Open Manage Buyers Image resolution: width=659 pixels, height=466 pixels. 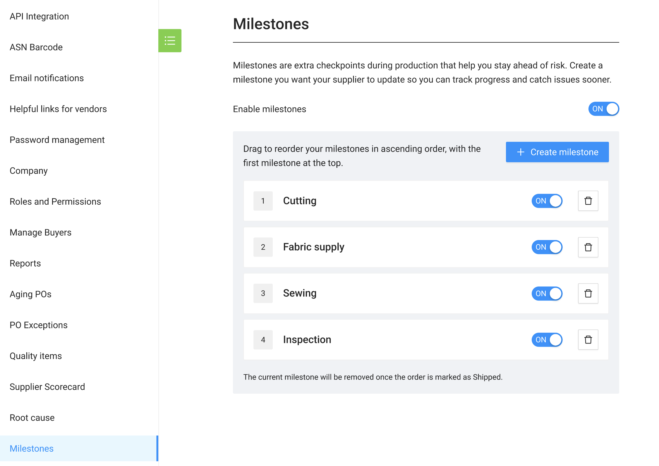click(41, 232)
